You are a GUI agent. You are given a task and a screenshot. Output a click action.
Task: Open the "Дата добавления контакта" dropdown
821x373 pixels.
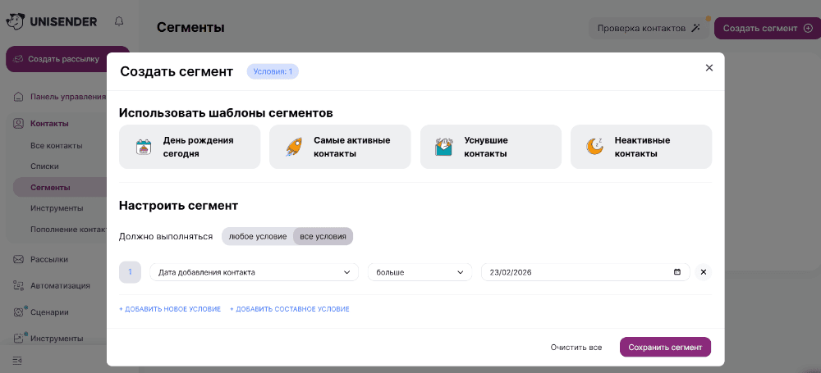coord(254,272)
